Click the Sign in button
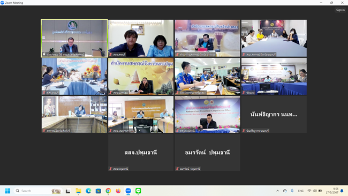The image size is (348, 196). 340,10
